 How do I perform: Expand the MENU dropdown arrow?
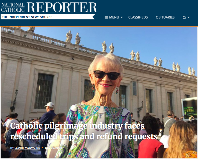122,17
